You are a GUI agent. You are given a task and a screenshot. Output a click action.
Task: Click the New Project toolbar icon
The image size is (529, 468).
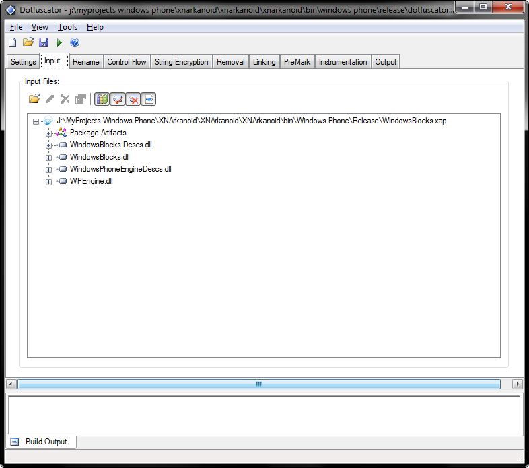(13, 42)
